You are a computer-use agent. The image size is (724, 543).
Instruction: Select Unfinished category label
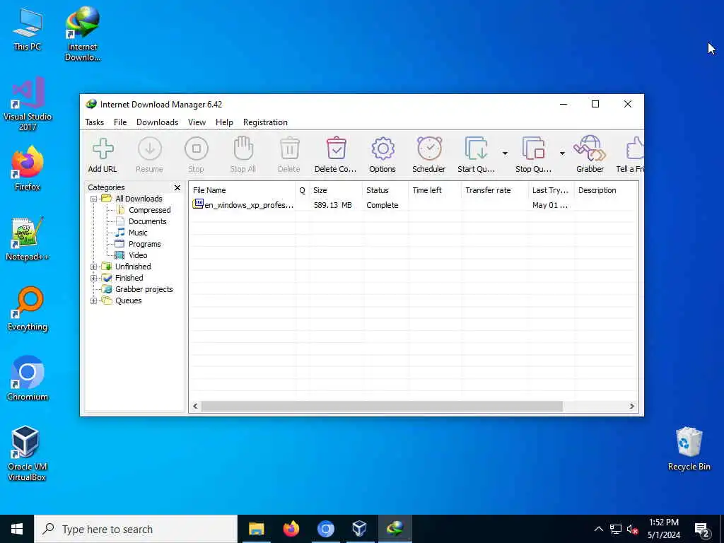pos(133,267)
